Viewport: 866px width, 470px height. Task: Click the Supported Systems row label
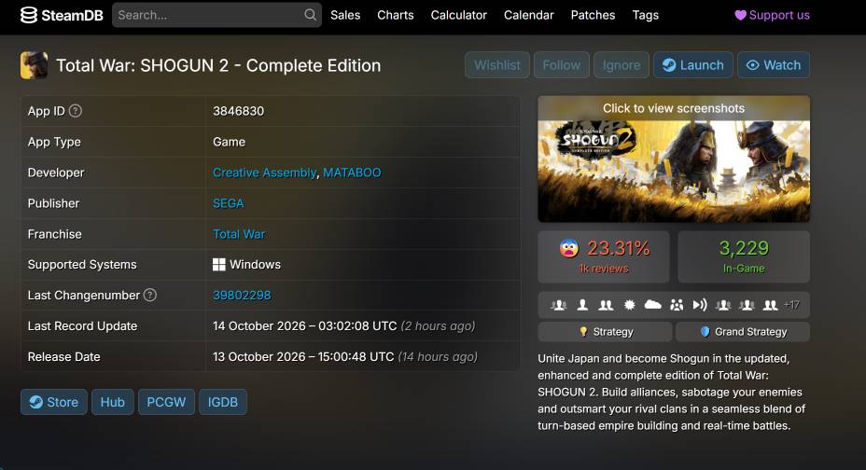pos(82,265)
